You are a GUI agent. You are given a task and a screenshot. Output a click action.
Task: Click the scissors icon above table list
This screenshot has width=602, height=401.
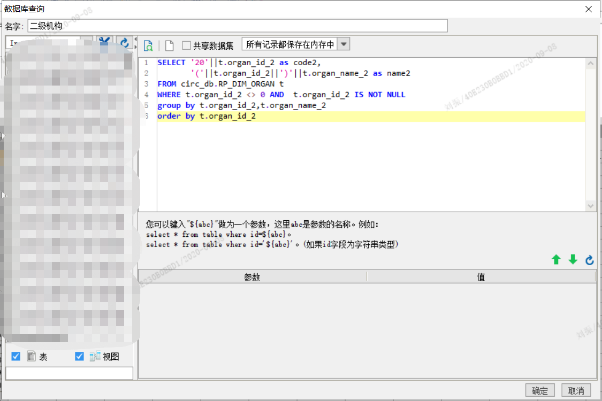(104, 42)
